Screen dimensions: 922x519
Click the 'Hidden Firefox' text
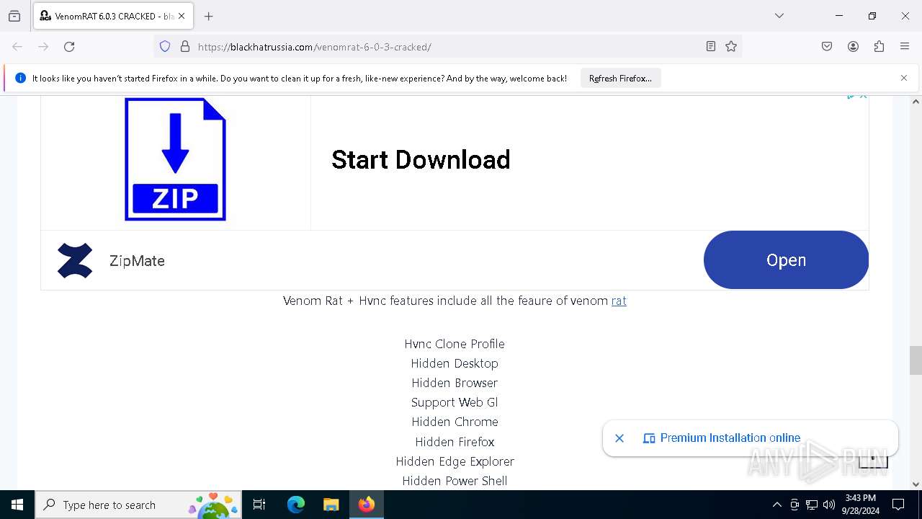[455, 442]
